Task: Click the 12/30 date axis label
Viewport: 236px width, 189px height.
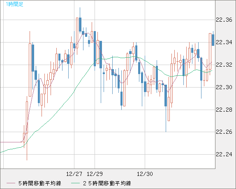Action: pyautogui.click(x=145, y=174)
